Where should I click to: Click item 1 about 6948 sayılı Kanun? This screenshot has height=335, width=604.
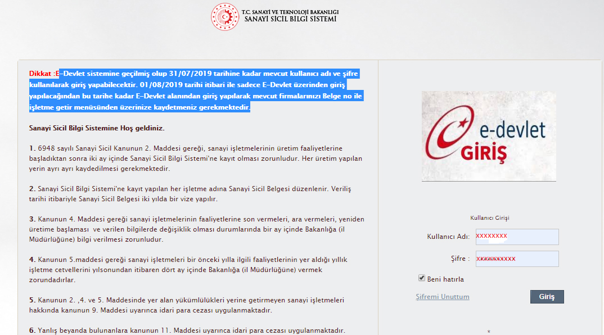[x=196, y=159]
